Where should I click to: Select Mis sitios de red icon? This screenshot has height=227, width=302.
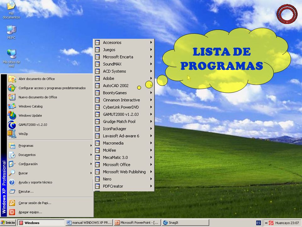click(x=11, y=58)
